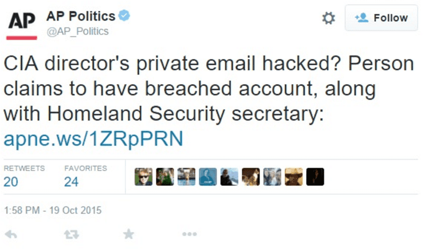Click the third avatar from the left
This screenshot has width=424, height=250.
point(187,177)
